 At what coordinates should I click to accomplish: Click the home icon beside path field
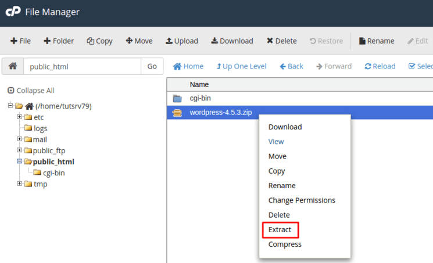(12, 66)
